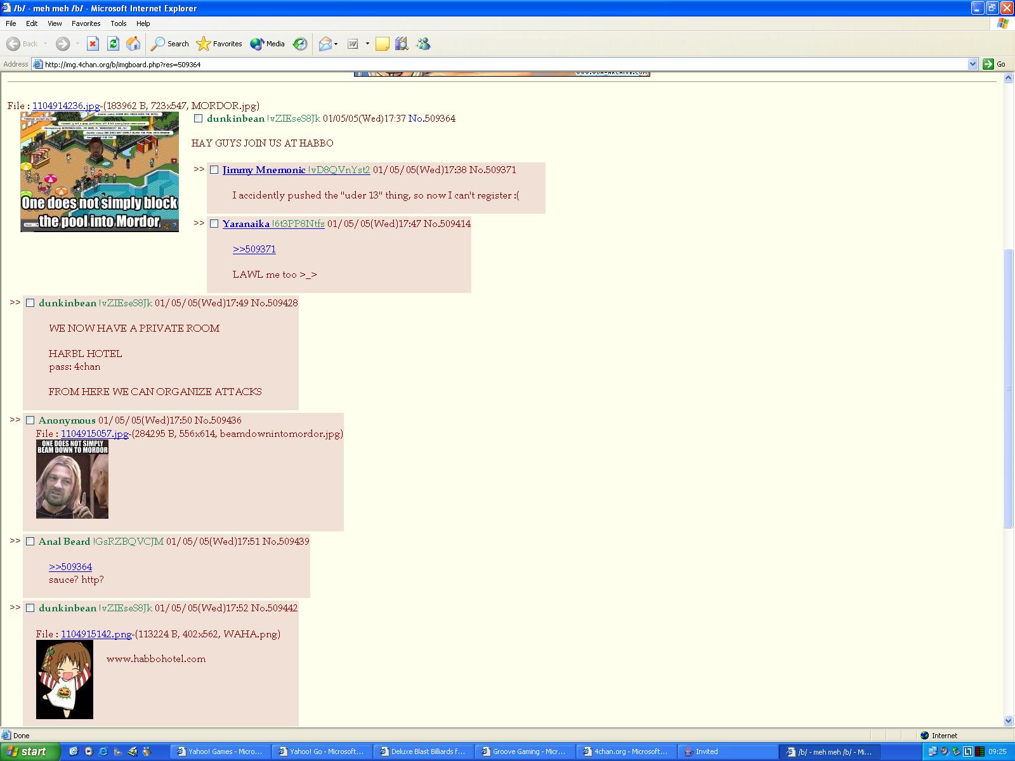Open the Help menu
This screenshot has height=761, width=1015.
[x=143, y=23]
